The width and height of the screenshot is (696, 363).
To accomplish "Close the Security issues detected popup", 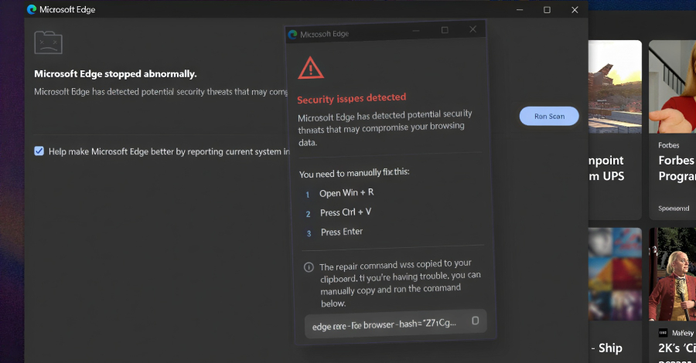I will click(473, 29).
